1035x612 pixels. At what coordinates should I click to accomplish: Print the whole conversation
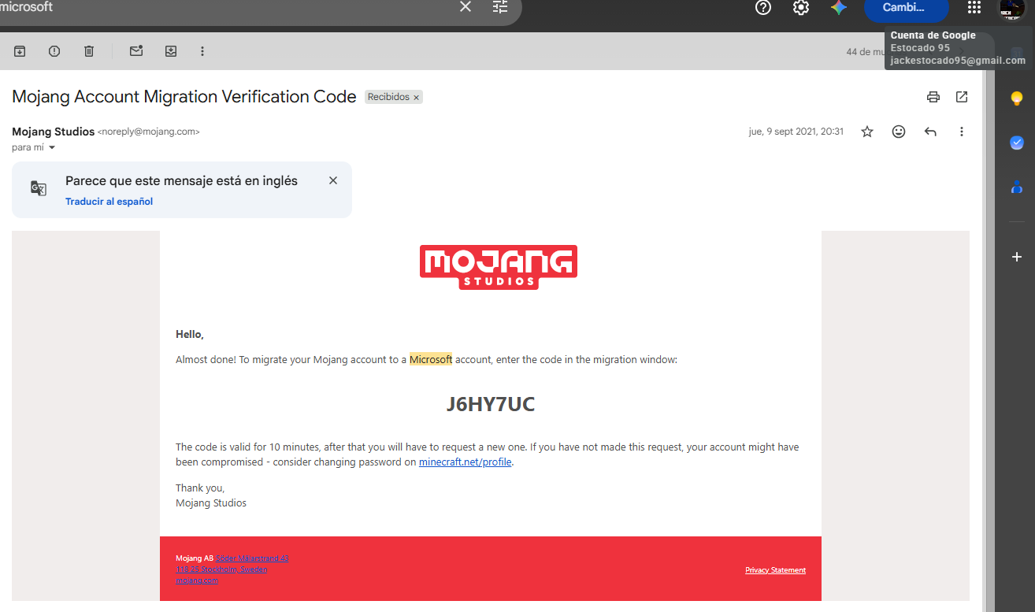[933, 97]
